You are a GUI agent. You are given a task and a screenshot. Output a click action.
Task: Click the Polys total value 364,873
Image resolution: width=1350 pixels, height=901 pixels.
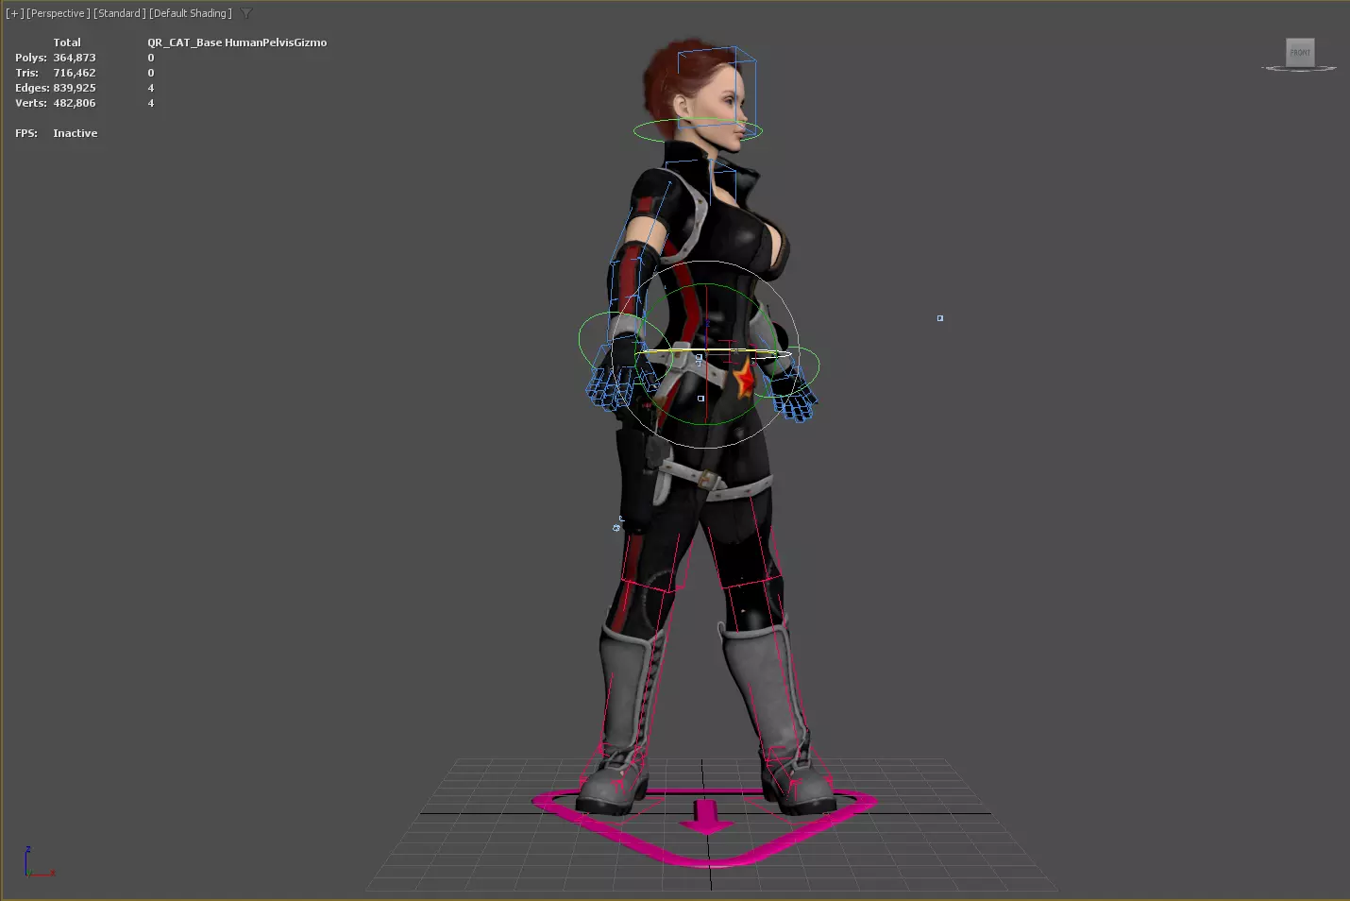pos(75,58)
